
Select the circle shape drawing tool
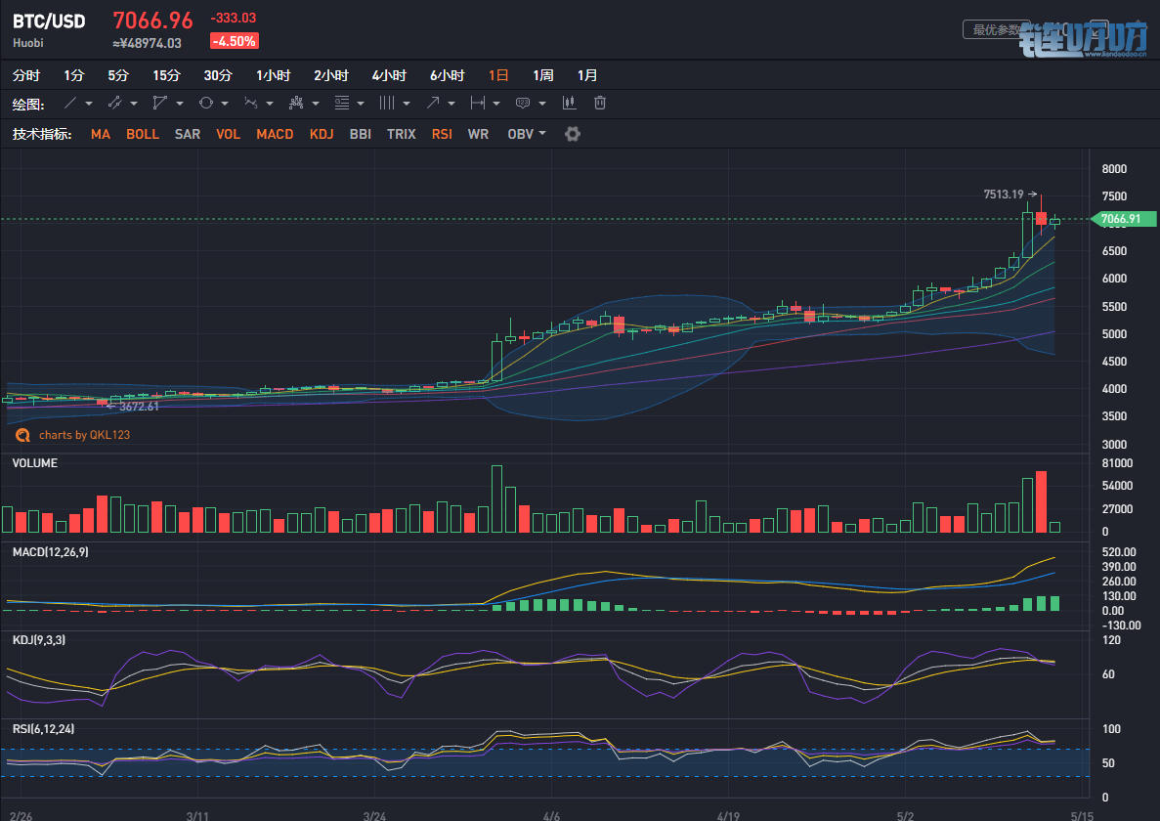point(205,103)
